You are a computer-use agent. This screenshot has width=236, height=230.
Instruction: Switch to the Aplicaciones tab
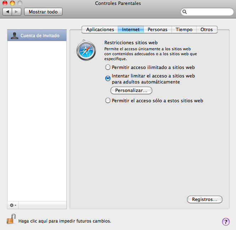(100, 30)
